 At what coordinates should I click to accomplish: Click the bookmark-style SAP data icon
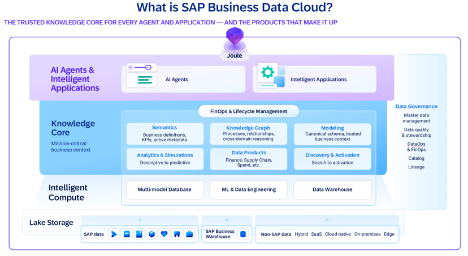[139, 234]
